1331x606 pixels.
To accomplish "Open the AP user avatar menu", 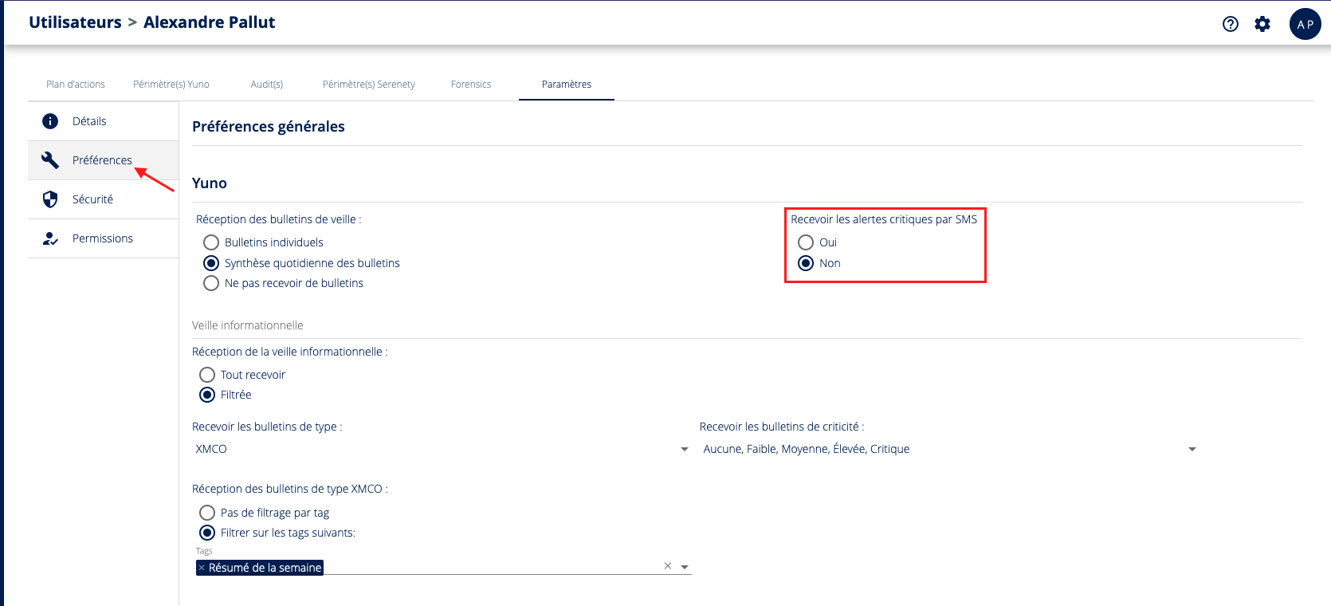I will [1305, 24].
